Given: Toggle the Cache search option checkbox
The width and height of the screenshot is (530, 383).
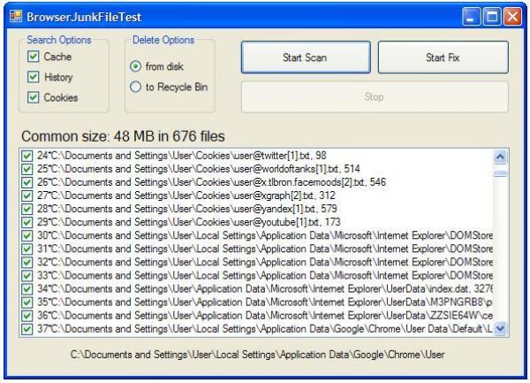Looking at the screenshot, I should pyautogui.click(x=34, y=57).
